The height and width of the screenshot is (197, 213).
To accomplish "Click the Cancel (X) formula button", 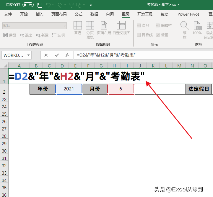I will tap(46, 55).
